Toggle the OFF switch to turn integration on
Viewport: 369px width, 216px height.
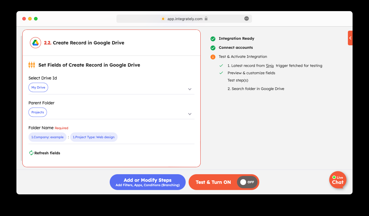tap(247, 182)
